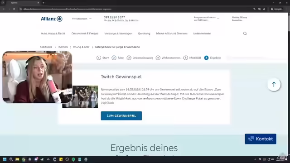Open the settings gear taskbar icon
Image resolution: width=290 pixels, height=163 pixels.
86,159
